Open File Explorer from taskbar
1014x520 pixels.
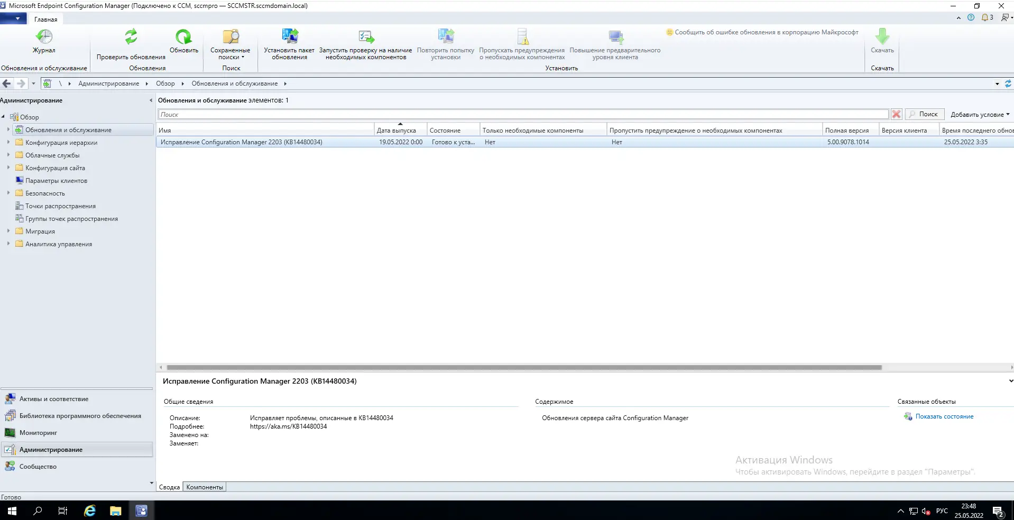click(x=115, y=511)
